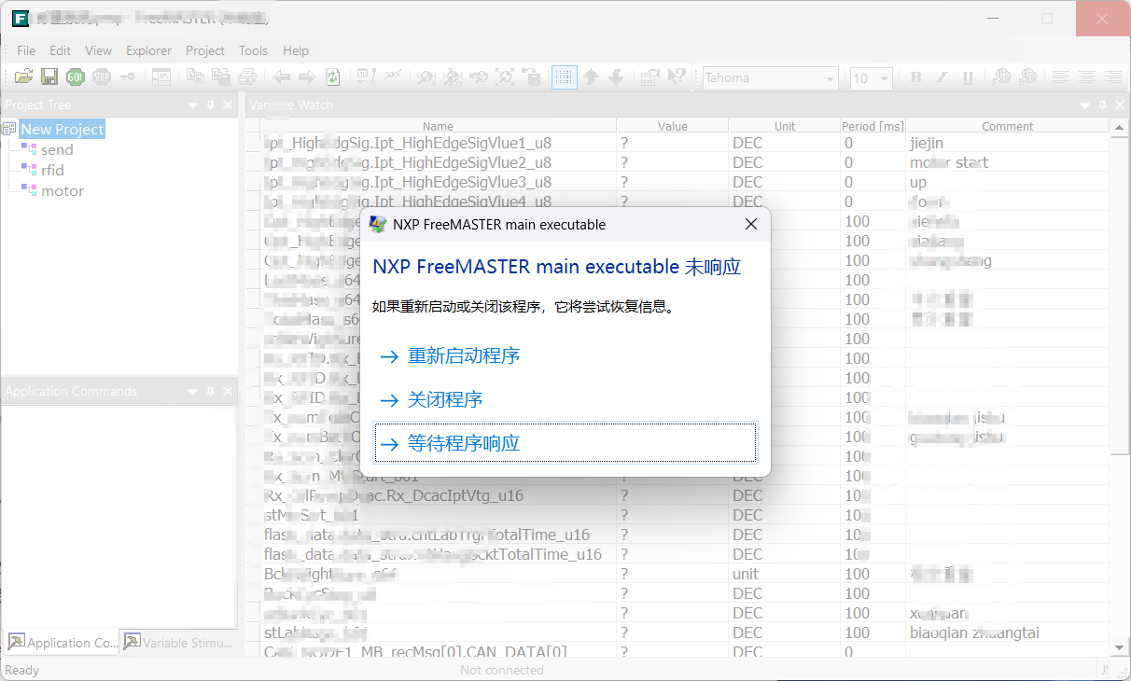Click the watch list scroll-down arrow
The width and height of the screenshot is (1131, 681).
pyautogui.click(x=1119, y=646)
